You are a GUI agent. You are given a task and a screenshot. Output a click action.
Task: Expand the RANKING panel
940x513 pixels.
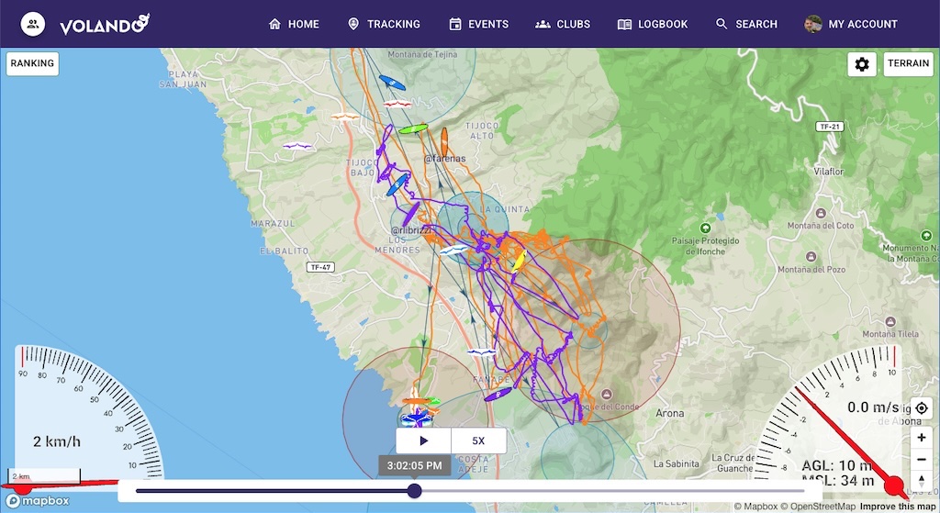tap(33, 63)
